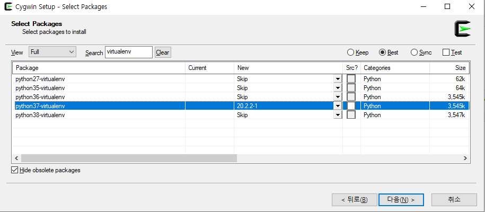Maximize the Cygwin Setup window
This screenshot has width=485, height=212.
coord(447,6)
